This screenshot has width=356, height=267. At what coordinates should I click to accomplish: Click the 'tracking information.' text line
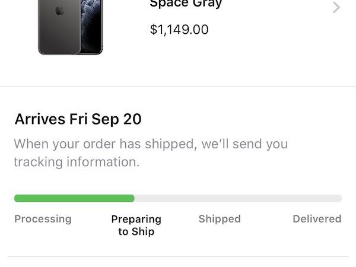coord(77,162)
